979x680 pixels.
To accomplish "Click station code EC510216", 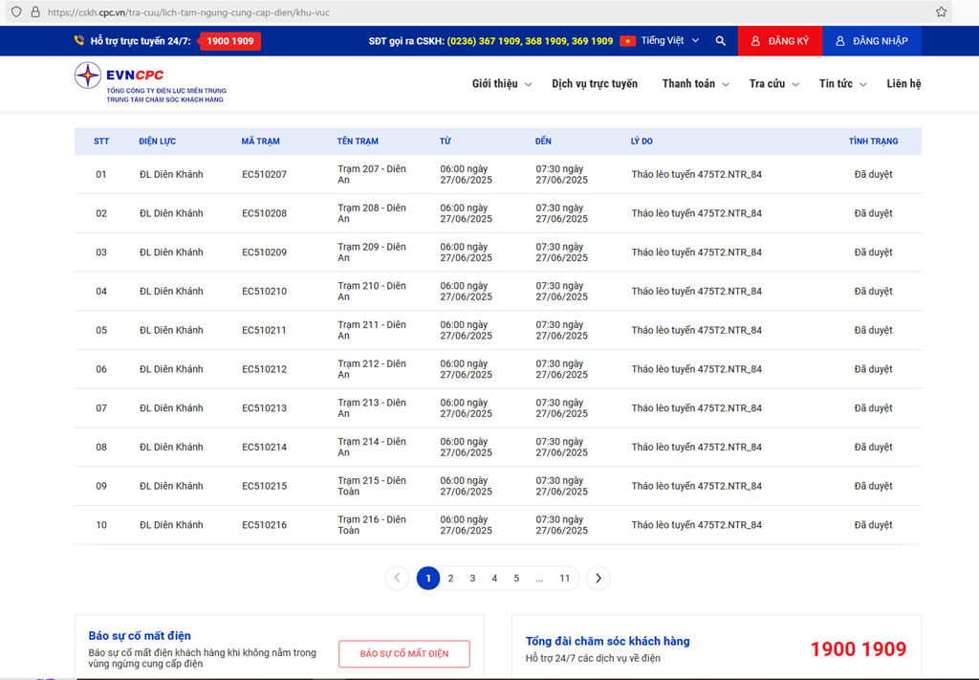I will tap(265, 525).
